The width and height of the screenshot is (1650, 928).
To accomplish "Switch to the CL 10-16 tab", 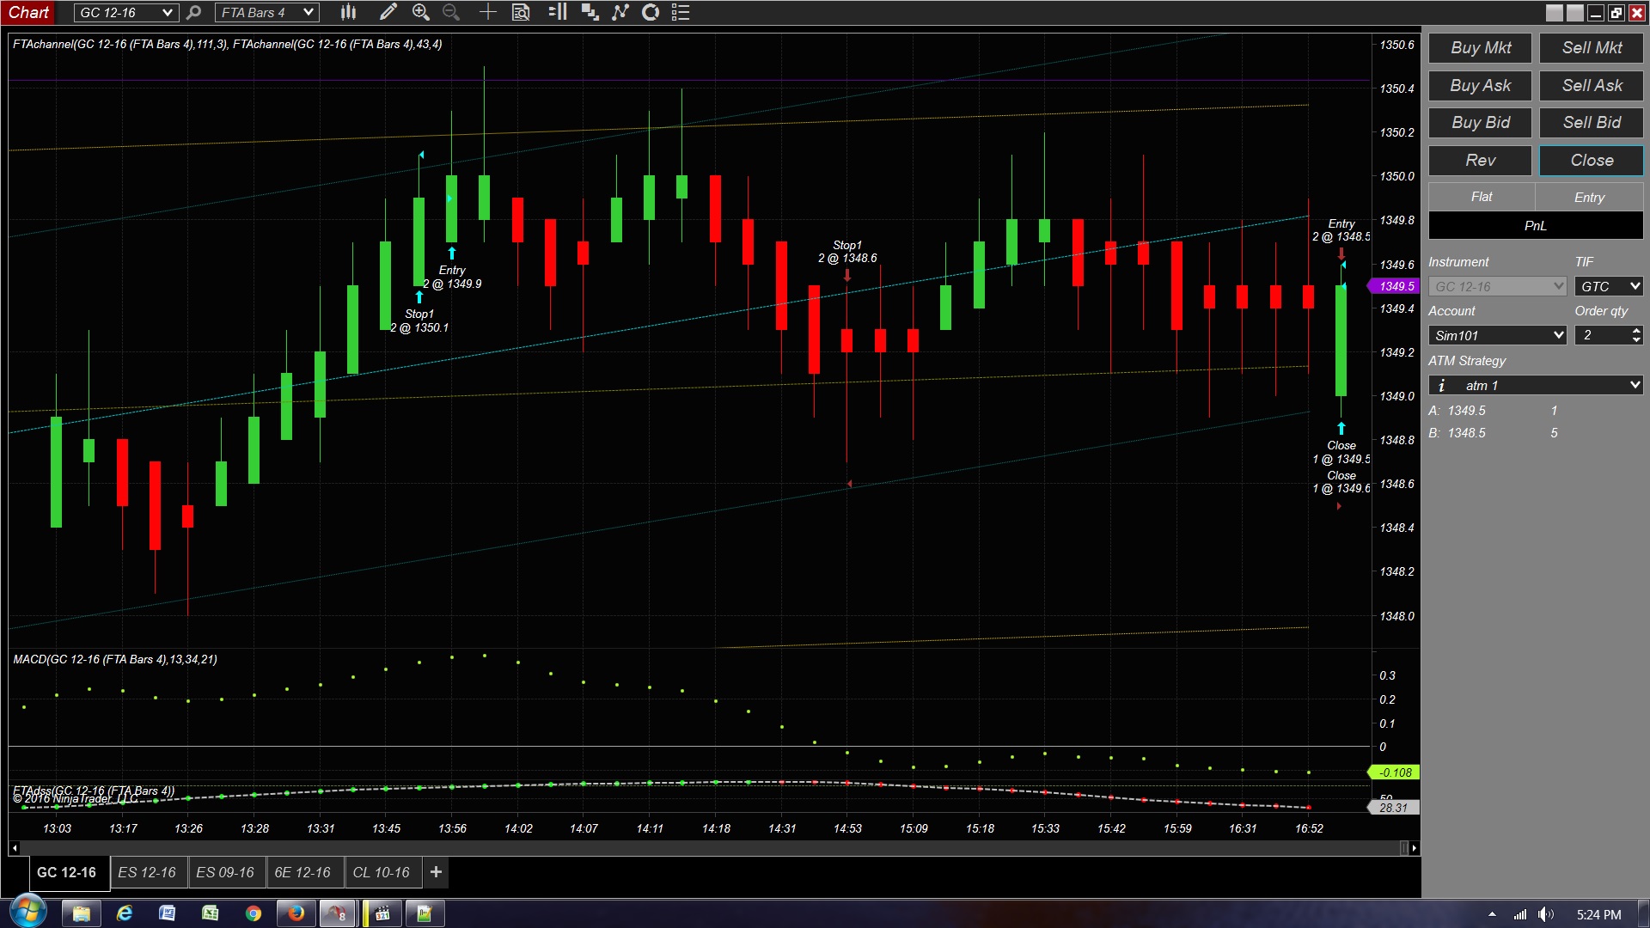I will [x=381, y=872].
